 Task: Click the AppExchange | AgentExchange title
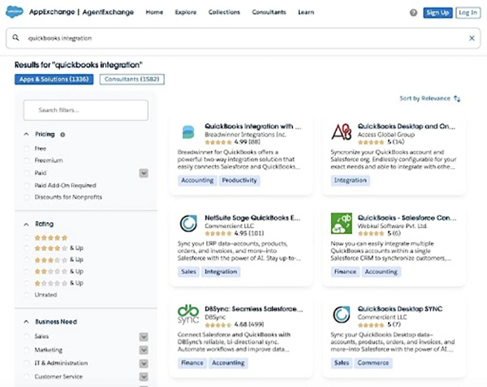(x=81, y=12)
